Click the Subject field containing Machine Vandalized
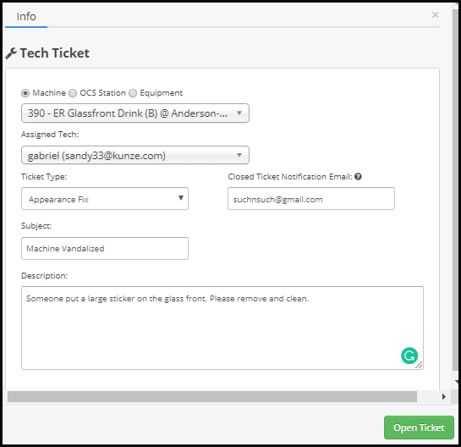The width and height of the screenshot is (461, 447). click(x=105, y=248)
